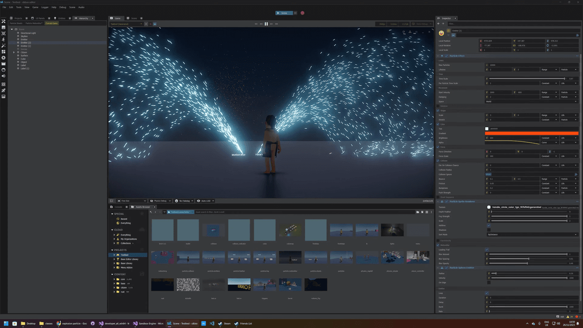Click the magic wand icon in left sidebar
583x328 pixels.
coord(3,46)
